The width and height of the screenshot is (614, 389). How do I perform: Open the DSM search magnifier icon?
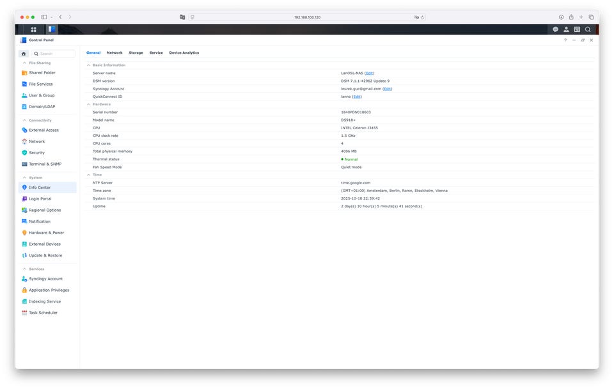tap(588, 29)
